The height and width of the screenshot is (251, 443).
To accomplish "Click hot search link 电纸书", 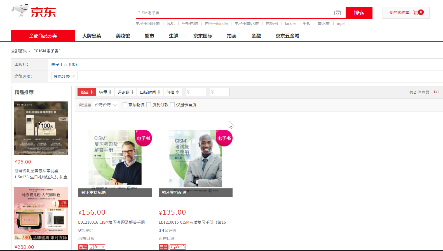I will coord(272,23).
